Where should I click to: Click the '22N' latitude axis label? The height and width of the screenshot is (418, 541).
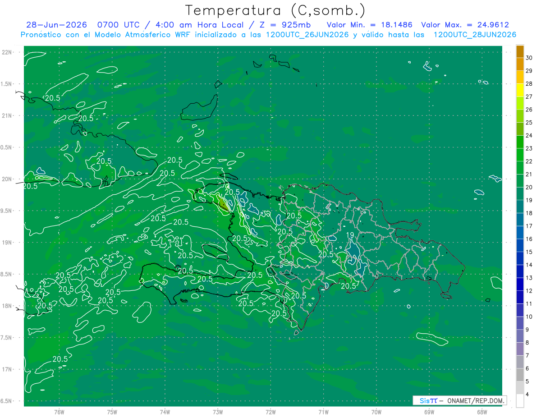coord(7,52)
